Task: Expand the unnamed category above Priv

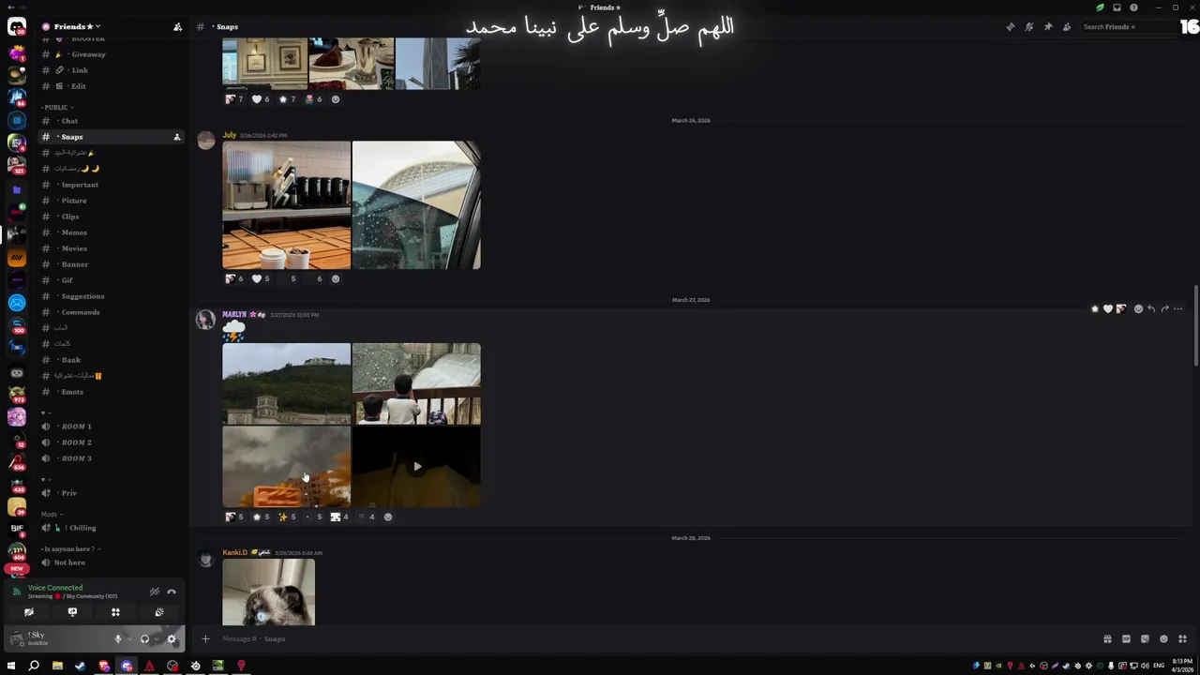Action: 45,479
